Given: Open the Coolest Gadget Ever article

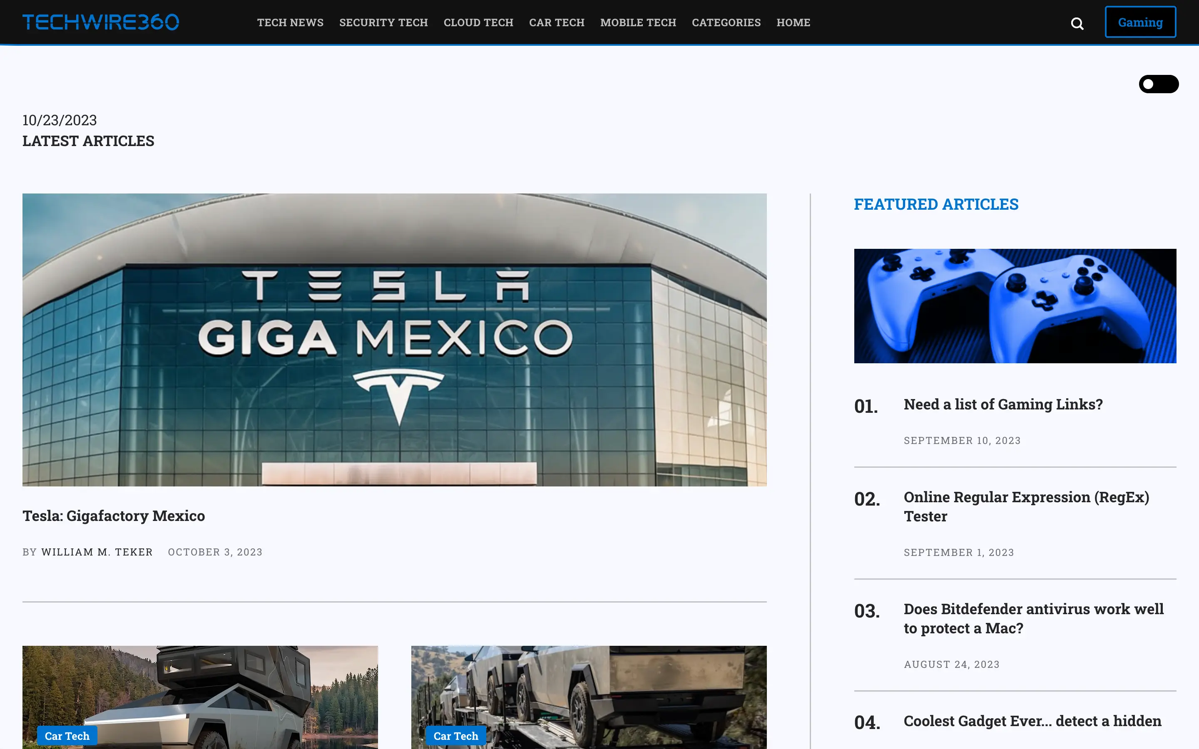Looking at the screenshot, I should pos(1032,721).
